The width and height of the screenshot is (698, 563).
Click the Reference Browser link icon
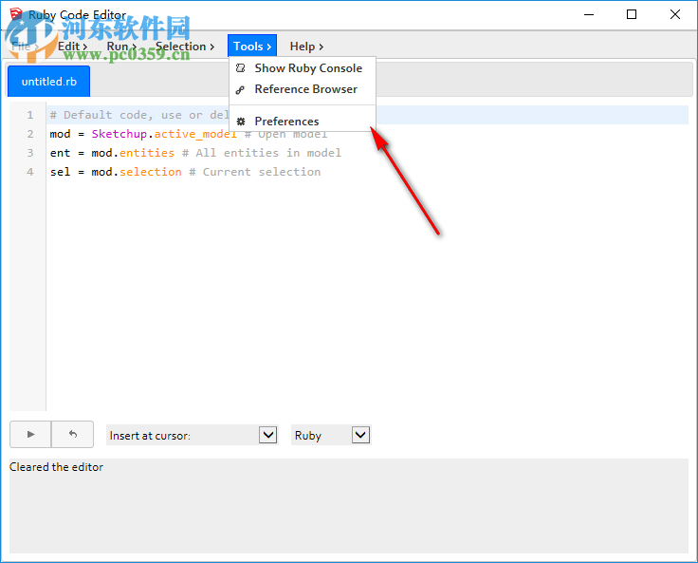240,89
